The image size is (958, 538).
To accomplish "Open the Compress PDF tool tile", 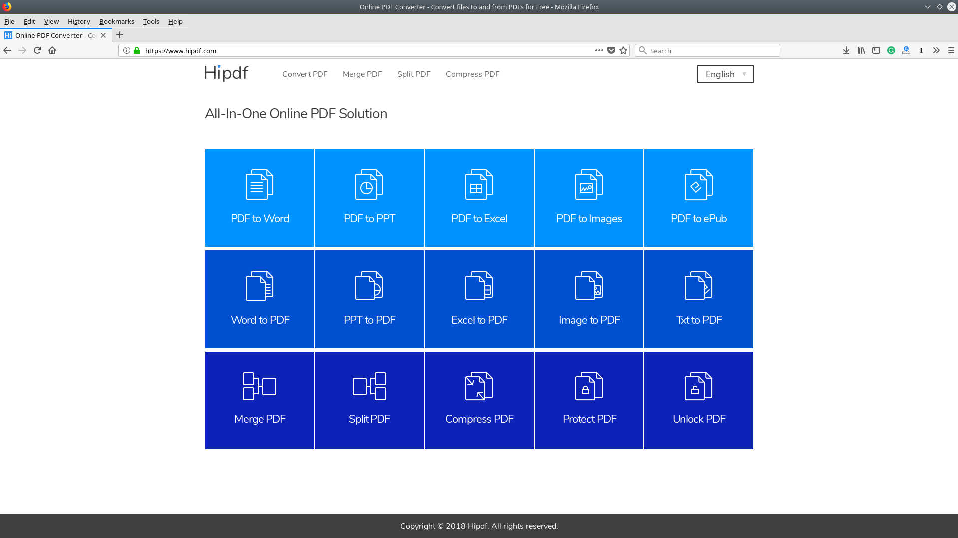I will click(x=479, y=400).
